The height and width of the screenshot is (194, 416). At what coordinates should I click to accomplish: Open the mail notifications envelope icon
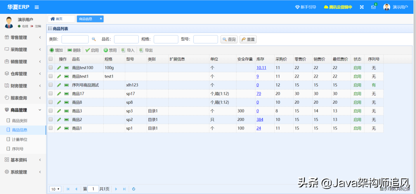373,7
